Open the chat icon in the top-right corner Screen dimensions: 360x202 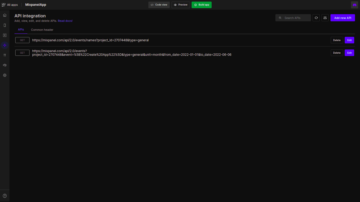(x=354, y=5)
